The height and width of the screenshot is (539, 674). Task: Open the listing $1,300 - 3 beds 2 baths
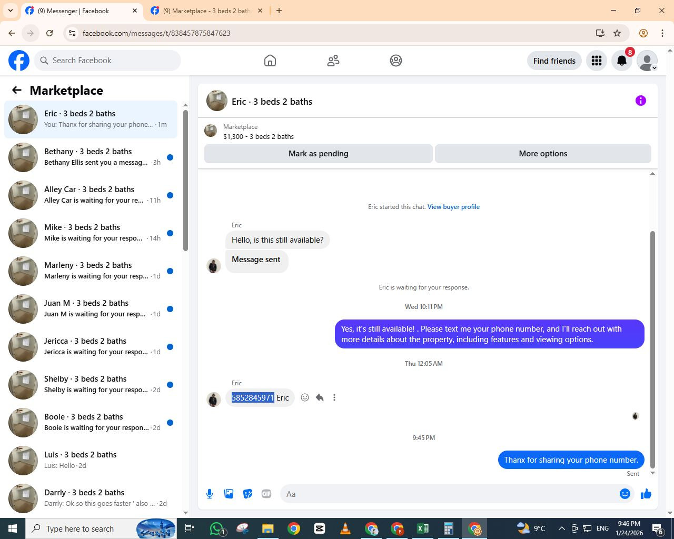coord(259,136)
